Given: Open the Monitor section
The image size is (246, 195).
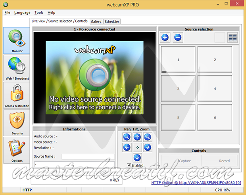Looking at the screenshot, I should coord(17,40).
